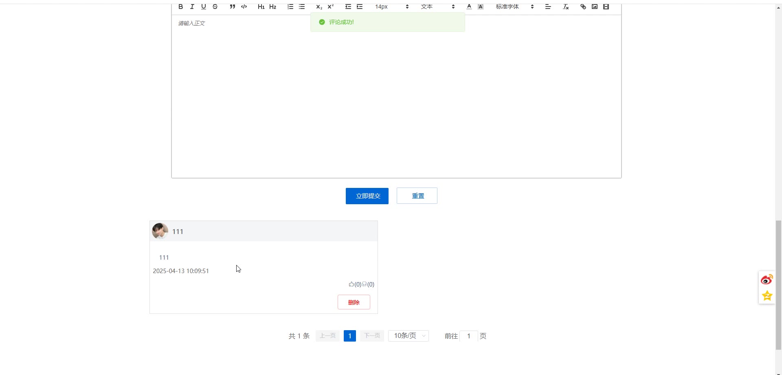
Task: Share the page via the Weibo icon
Action: coord(767,280)
